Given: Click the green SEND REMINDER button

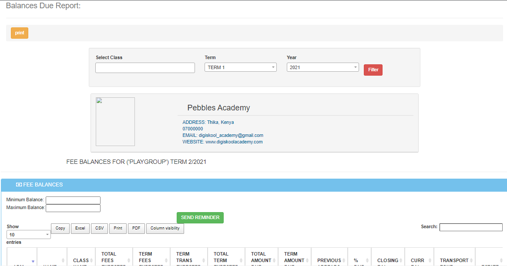Looking at the screenshot, I should (200, 217).
